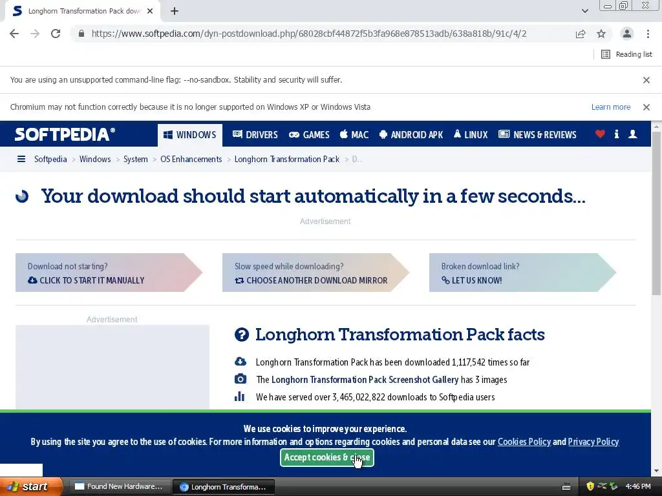This screenshot has height=496, width=662.
Task: Open the Windows Start menu
Action: (x=31, y=486)
